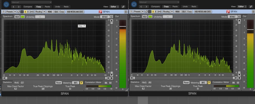
Task: Select the B state in left SPAN toolbar
Action: pyautogui.click(x=28, y=12)
